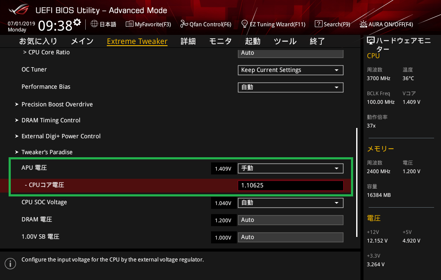Click the settings list scrollbar
This screenshot has width=441, height=280.
tap(357, 182)
